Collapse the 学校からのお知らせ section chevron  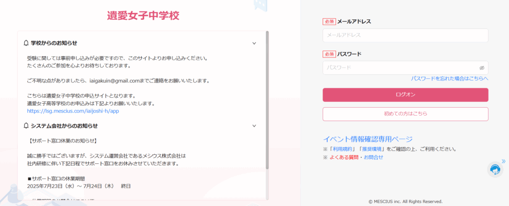[254, 43]
